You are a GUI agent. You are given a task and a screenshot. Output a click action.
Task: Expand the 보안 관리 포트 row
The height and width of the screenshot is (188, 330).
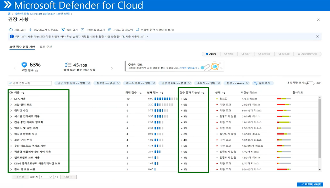[11, 105]
